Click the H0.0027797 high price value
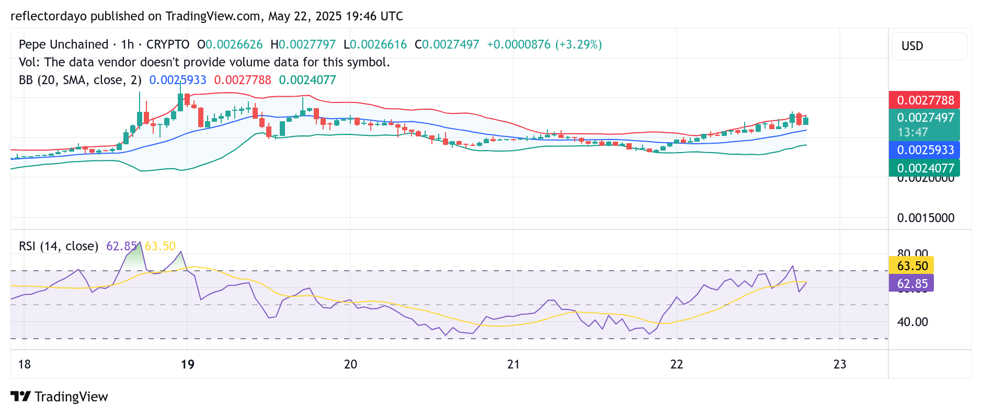The height and width of the screenshot is (415, 982). pos(303,44)
